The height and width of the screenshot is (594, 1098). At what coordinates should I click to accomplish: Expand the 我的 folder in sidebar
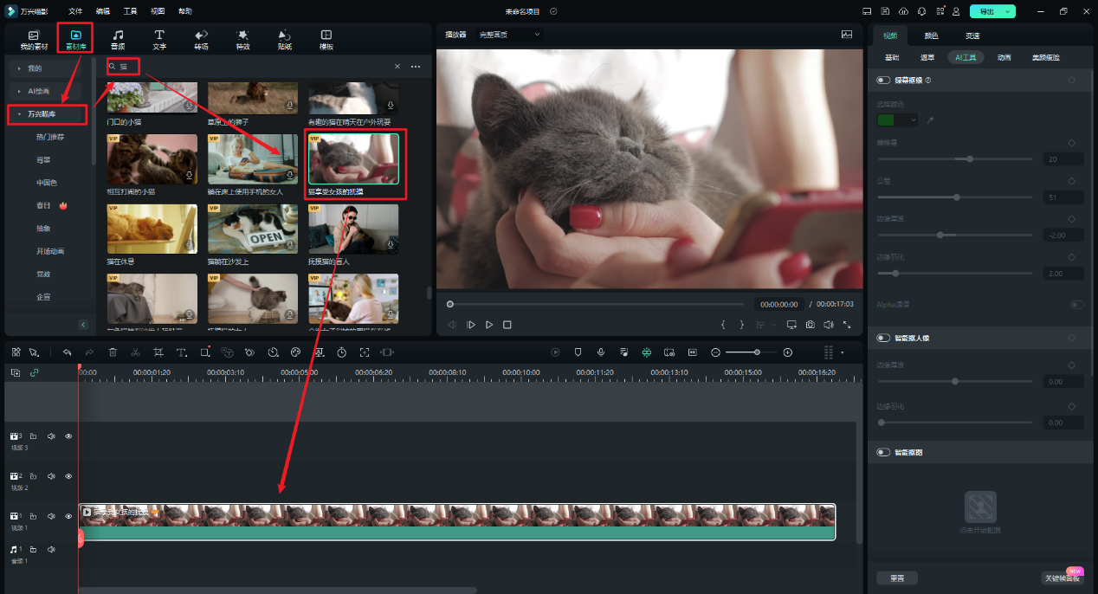point(35,68)
